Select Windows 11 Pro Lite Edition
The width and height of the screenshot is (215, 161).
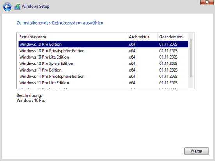pos(103,83)
